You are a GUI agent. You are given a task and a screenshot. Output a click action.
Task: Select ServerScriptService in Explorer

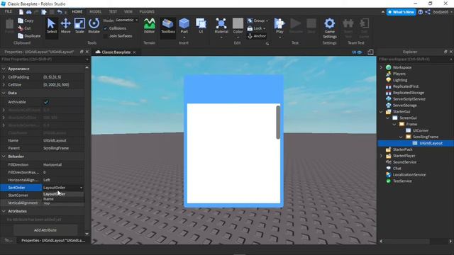[409, 99]
